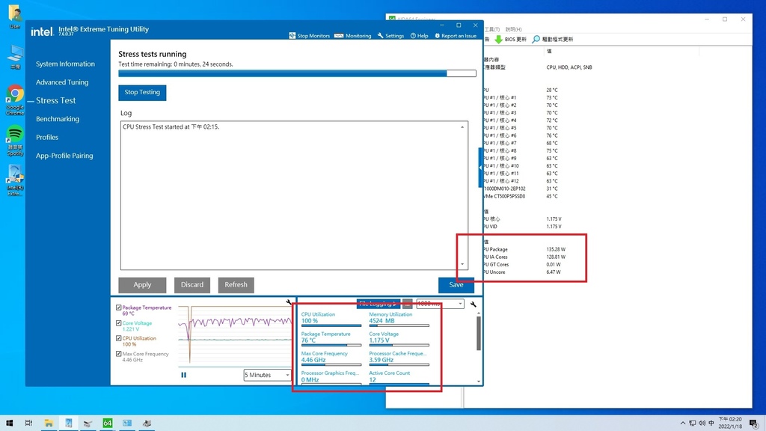Open Task View on the taskbar
The image size is (766, 431).
(x=29, y=423)
